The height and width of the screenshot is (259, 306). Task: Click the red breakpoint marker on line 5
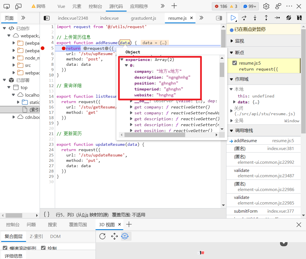click(x=43, y=48)
